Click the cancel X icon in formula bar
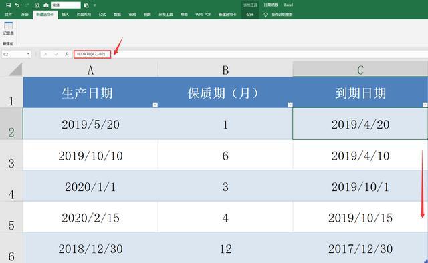The height and width of the screenshot is (263, 428). [x=45, y=54]
